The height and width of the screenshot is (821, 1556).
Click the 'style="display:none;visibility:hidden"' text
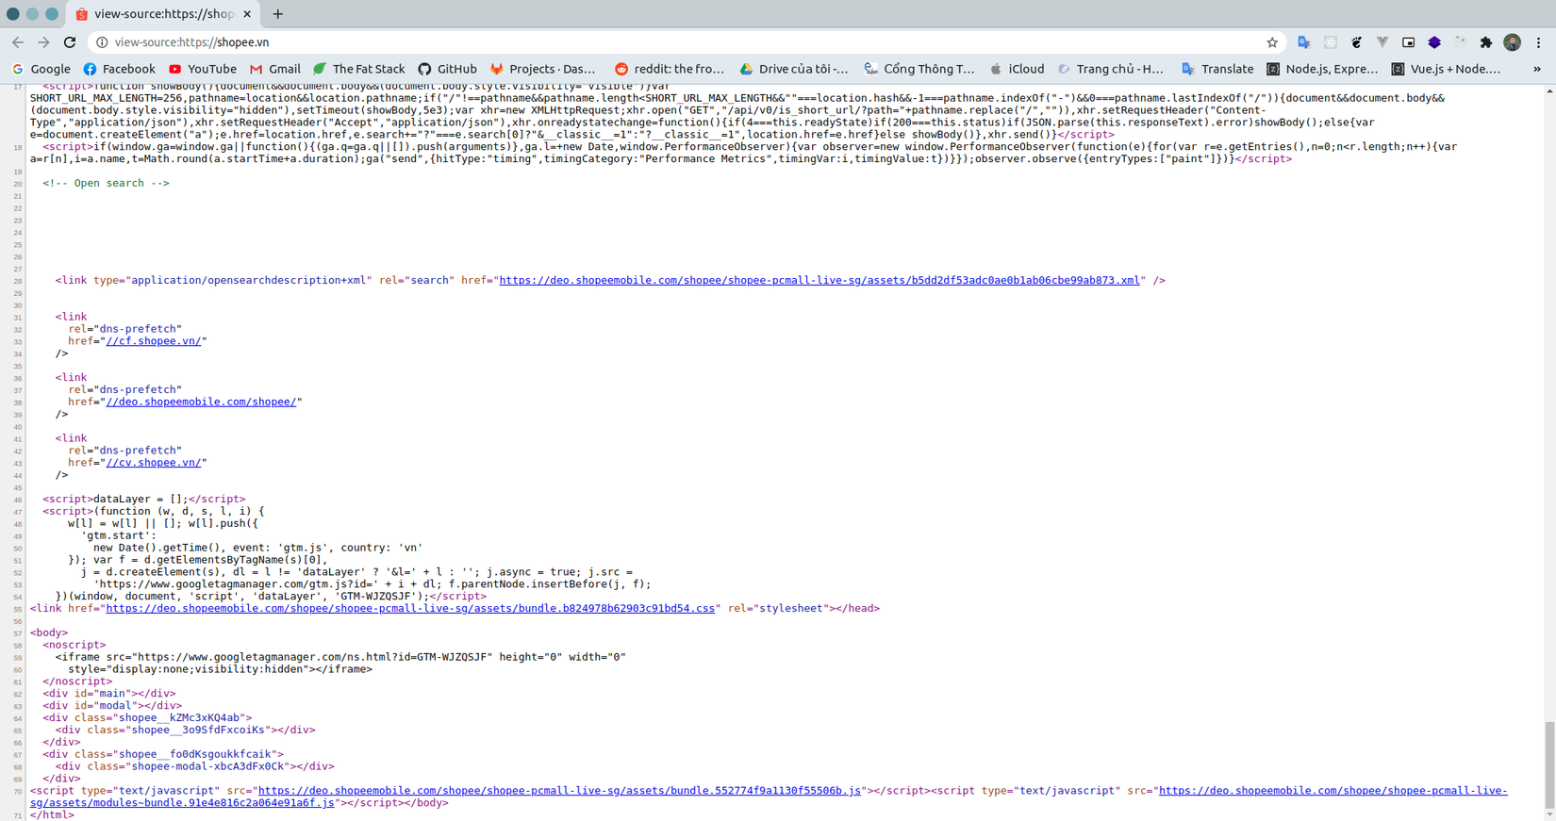(189, 669)
